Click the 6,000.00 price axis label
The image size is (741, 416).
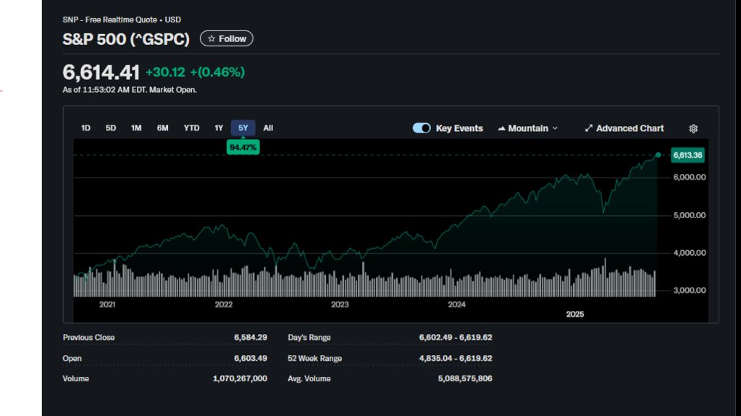click(690, 178)
